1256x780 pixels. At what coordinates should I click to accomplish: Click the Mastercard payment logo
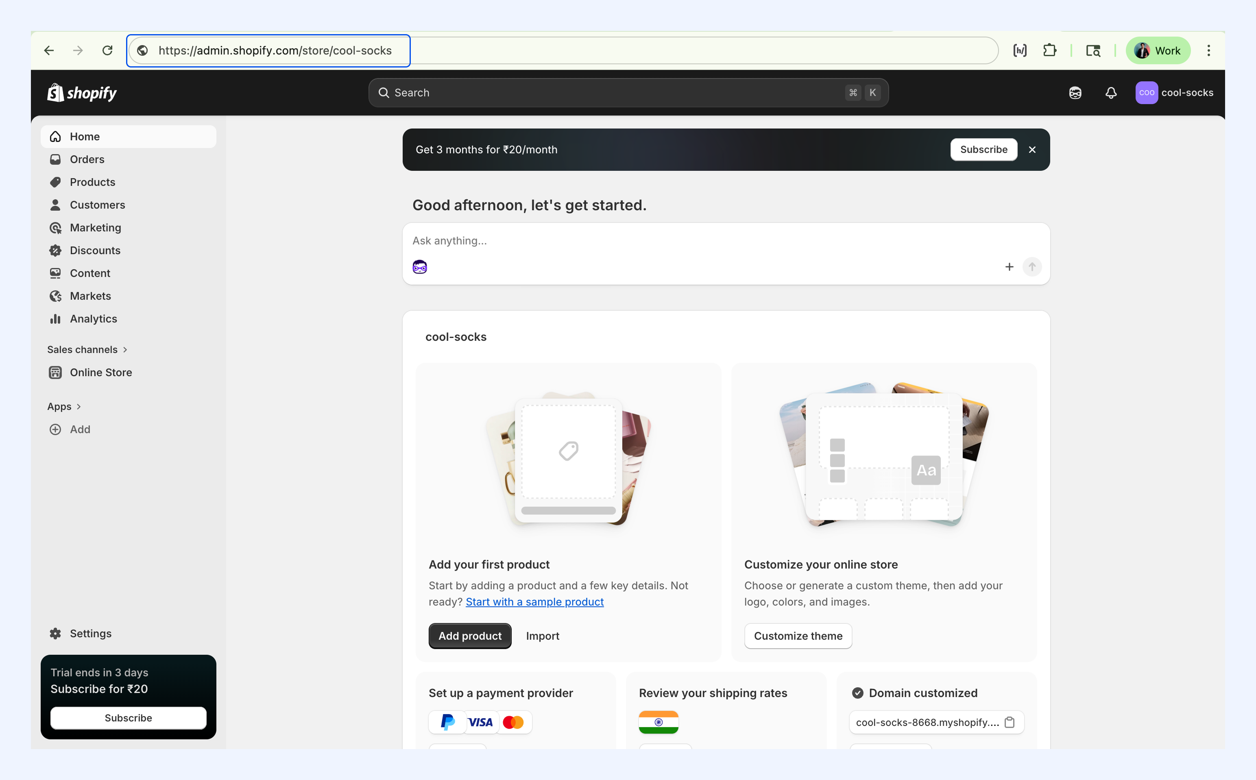513,722
